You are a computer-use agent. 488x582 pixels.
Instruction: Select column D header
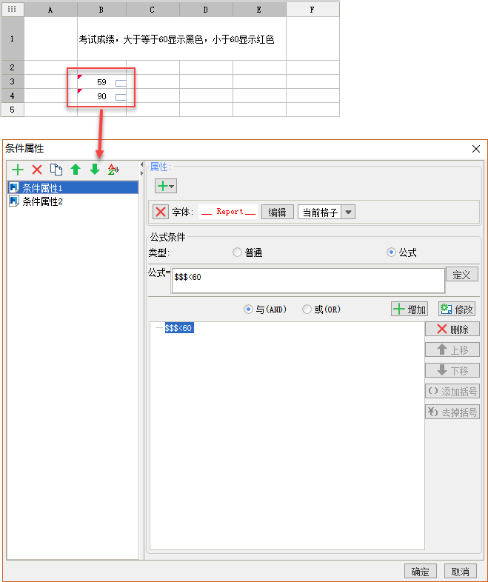click(206, 10)
